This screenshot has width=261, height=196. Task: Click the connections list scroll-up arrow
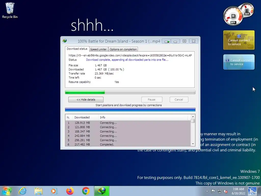193,116
